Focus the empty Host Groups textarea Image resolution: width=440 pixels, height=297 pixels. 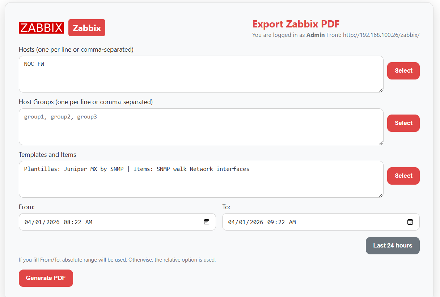tap(201, 127)
